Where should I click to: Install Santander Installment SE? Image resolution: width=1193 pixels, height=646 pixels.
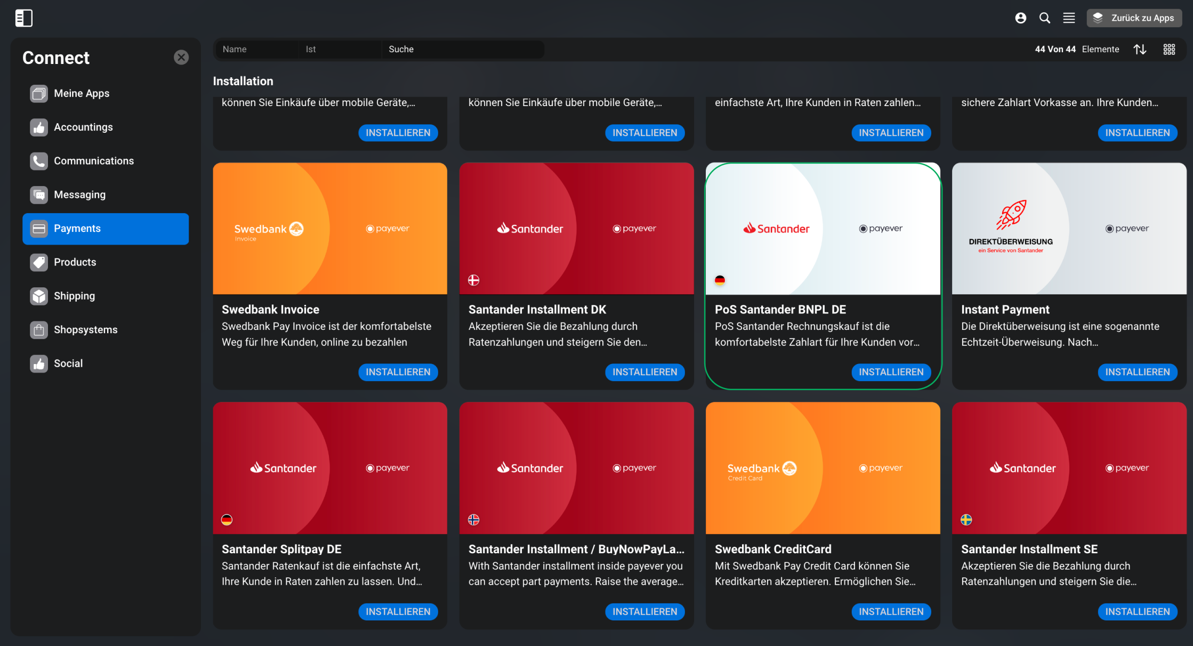point(1137,611)
